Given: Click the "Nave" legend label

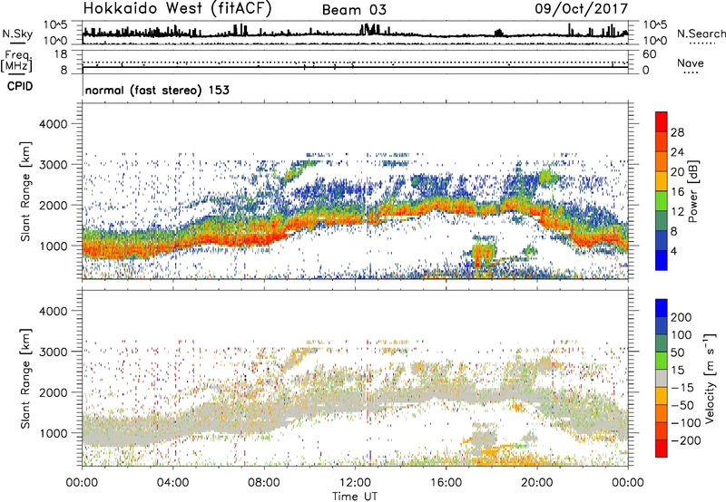Looking at the screenshot, I should (x=691, y=63).
